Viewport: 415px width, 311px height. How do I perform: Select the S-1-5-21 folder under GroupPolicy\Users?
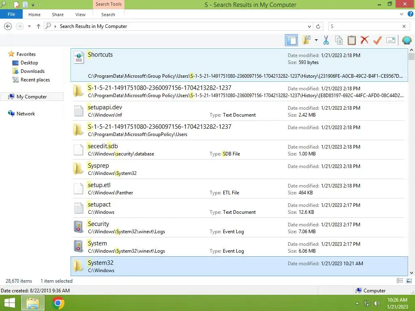pyautogui.click(x=238, y=130)
